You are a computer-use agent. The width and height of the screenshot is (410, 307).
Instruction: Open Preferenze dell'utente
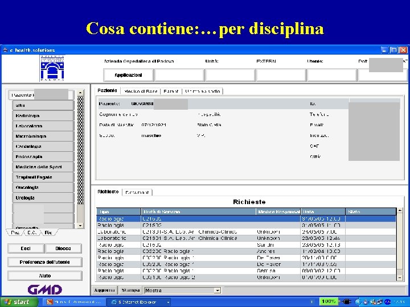(45, 262)
